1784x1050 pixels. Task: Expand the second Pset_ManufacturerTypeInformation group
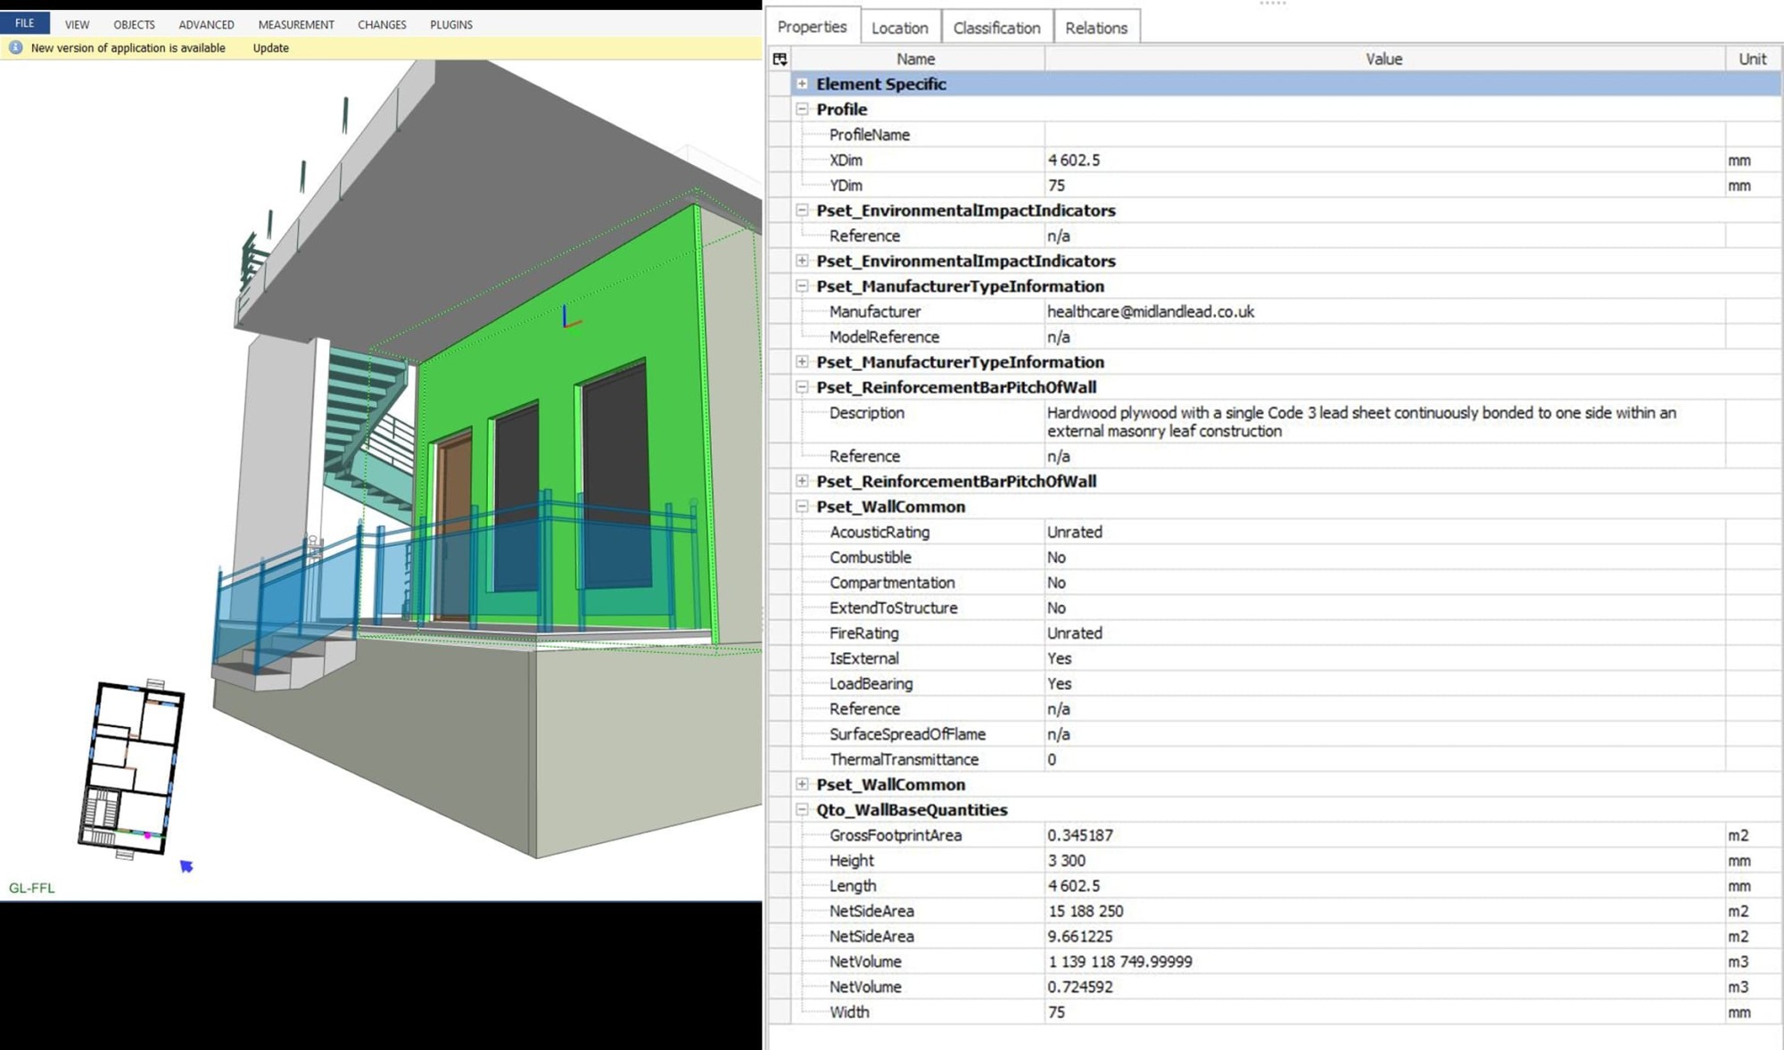pyautogui.click(x=802, y=362)
